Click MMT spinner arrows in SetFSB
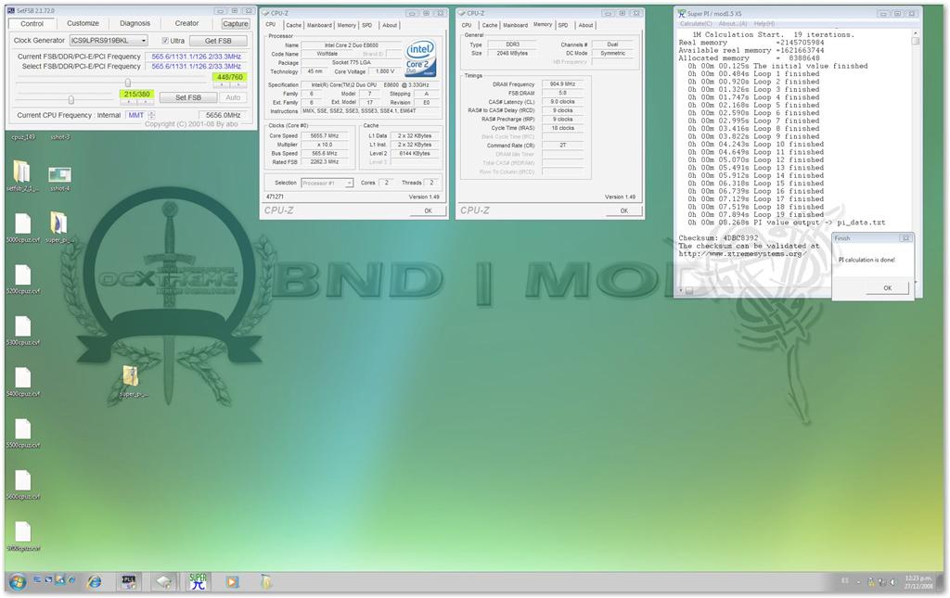The height and width of the screenshot is (598, 950). coord(151,115)
